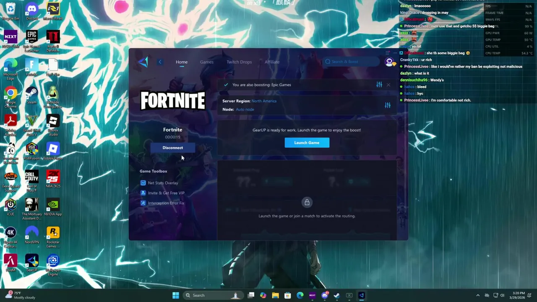Select the Discord desktop shortcut
The image size is (537, 302).
(31, 12)
